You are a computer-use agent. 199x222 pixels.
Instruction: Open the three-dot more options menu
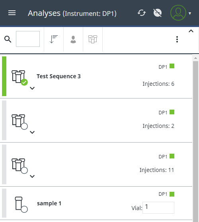[x=177, y=39]
